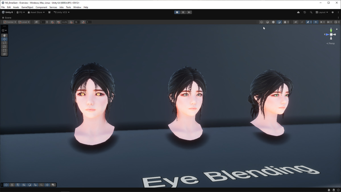Open the Gizmos dropdown

coord(336,22)
